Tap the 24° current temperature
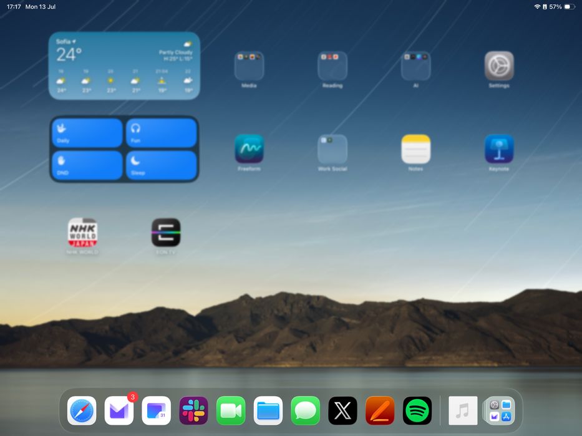 69,55
